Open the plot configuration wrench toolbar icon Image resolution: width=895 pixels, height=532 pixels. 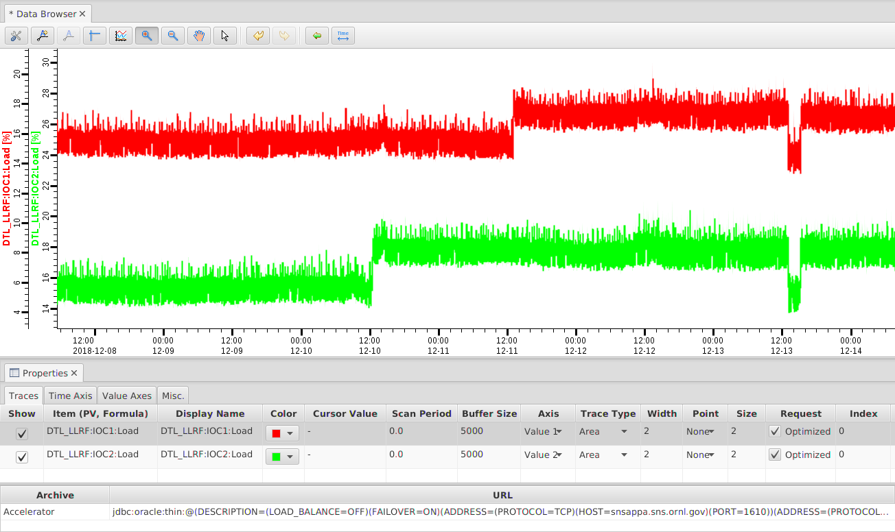coord(16,36)
